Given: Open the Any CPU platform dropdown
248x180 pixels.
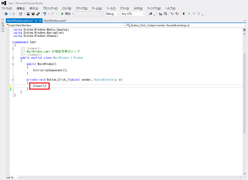Looking at the screenshot, I should click(x=133, y=14).
